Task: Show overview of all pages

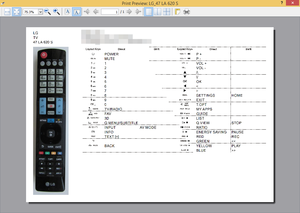Action: pyautogui.click(x=167, y=12)
